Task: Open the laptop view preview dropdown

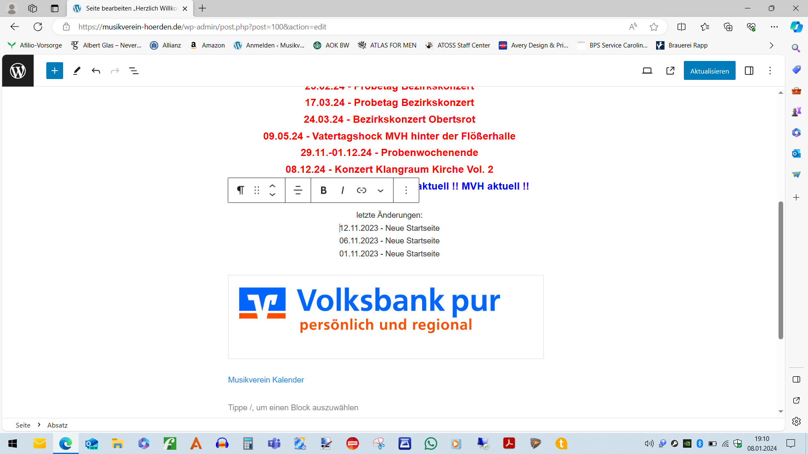Action: point(647,71)
